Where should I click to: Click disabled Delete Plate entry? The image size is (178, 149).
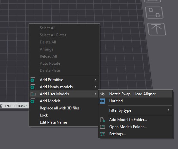50,70
